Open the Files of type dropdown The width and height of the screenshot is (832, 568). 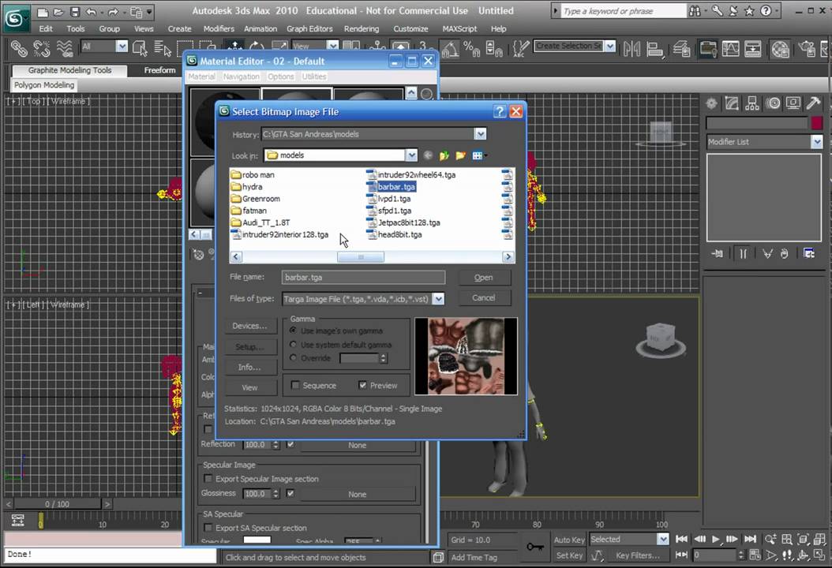coord(438,299)
